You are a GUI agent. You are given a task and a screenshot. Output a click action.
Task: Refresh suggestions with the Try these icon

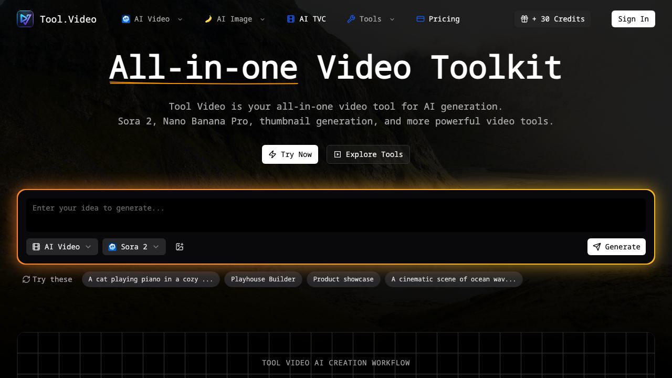point(26,279)
